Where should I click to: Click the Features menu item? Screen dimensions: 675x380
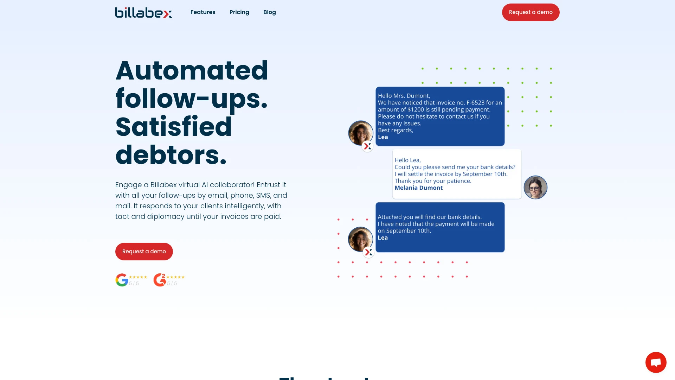203,12
